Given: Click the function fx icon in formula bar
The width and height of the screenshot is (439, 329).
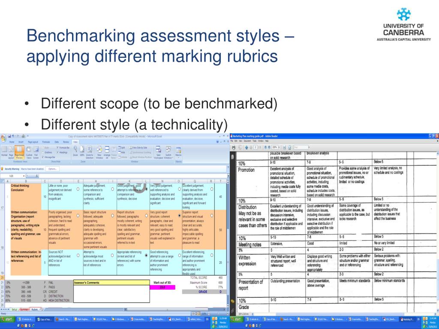Looking at the screenshot, I should pos(37,176).
